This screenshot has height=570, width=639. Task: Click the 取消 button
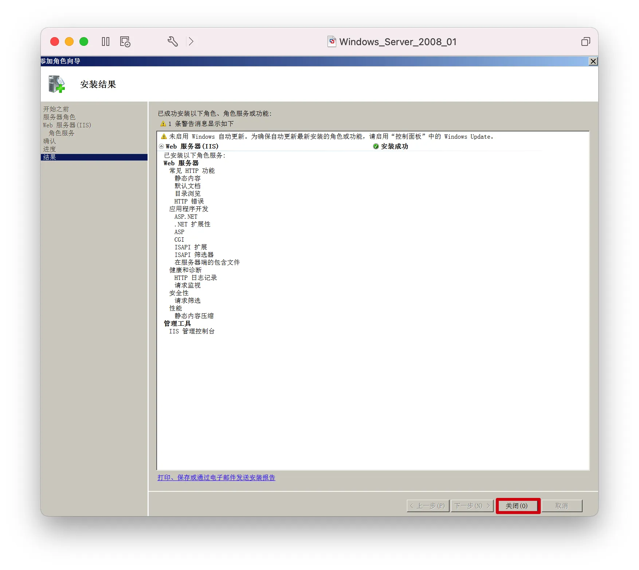coord(561,506)
